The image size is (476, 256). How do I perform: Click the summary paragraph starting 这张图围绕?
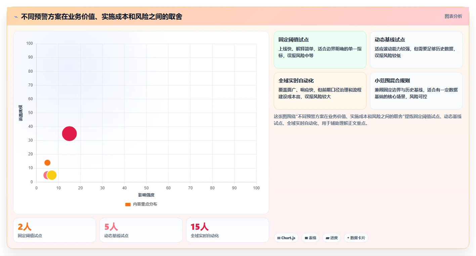tap(368, 120)
